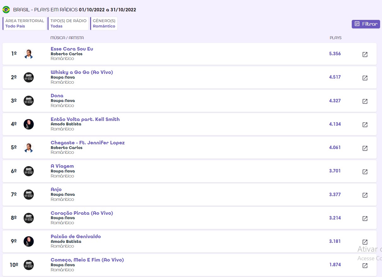The image size is (382, 277).
Task: Click the Brazil flag icon in header
Action: pyautogui.click(x=6, y=10)
